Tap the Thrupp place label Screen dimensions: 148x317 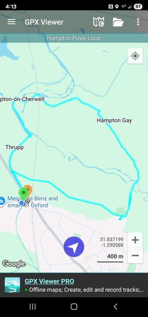[x=14, y=147]
